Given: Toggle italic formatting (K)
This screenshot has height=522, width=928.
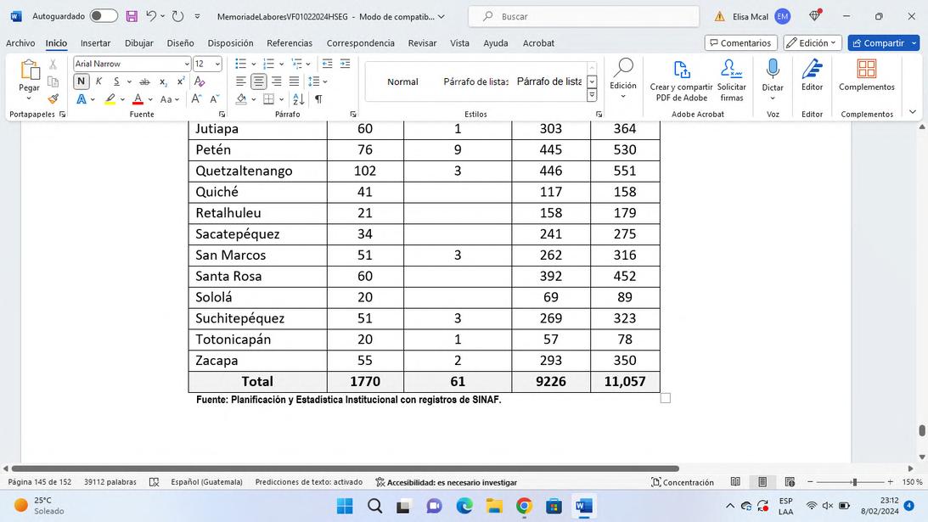Looking at the screenshot, I should [x=98, y=81].
